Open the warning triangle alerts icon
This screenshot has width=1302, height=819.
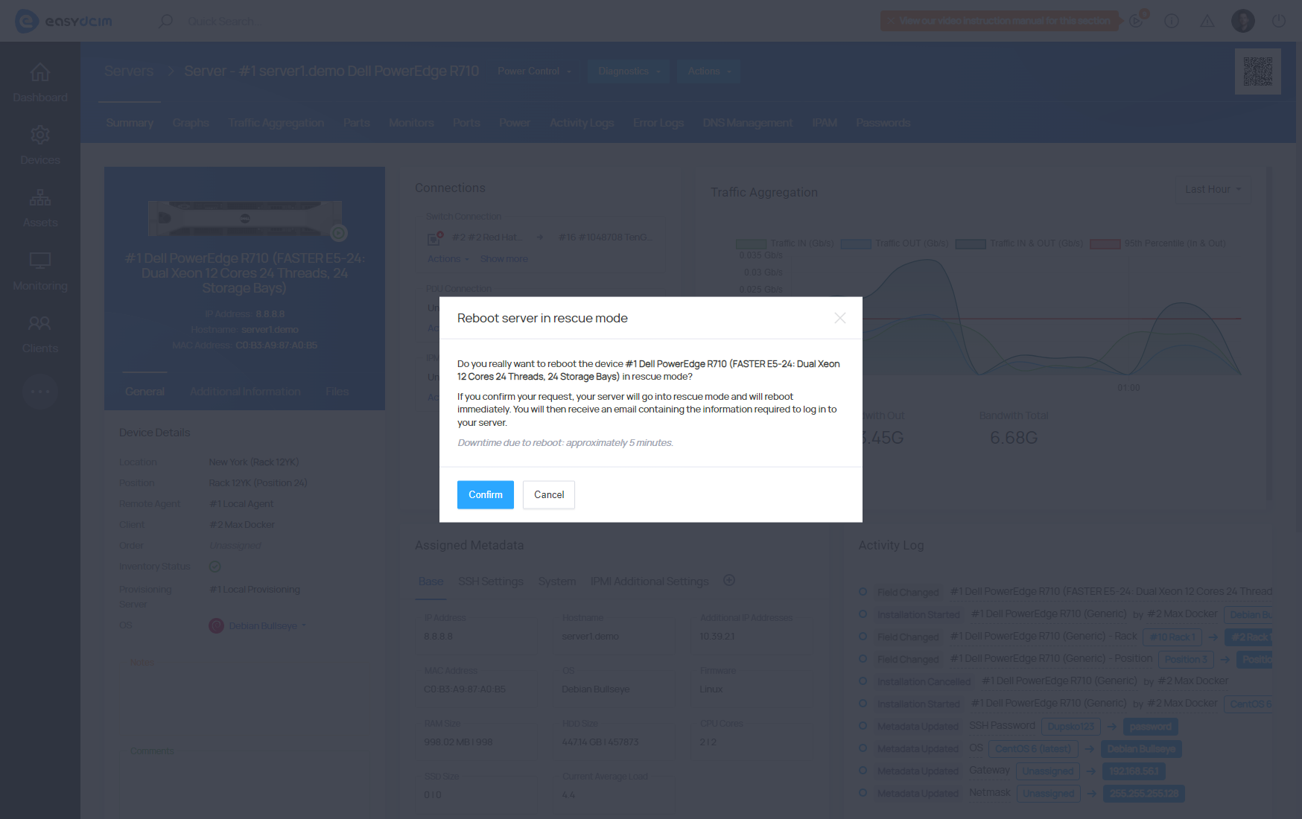pyautogui.click(x=1207, y=21)
